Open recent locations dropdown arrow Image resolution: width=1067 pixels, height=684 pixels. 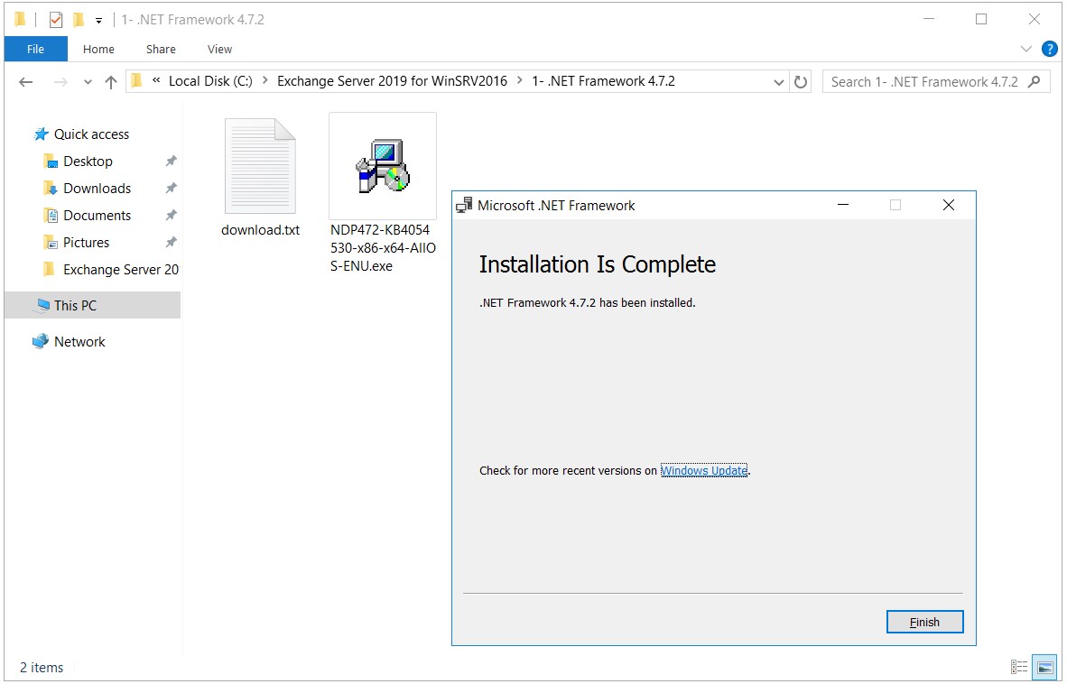click(88, 82)
